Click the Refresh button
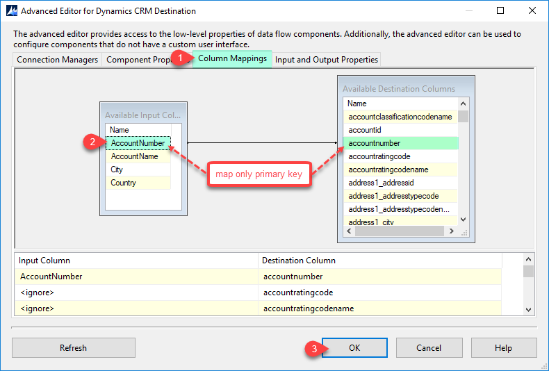 coord(73,348)
